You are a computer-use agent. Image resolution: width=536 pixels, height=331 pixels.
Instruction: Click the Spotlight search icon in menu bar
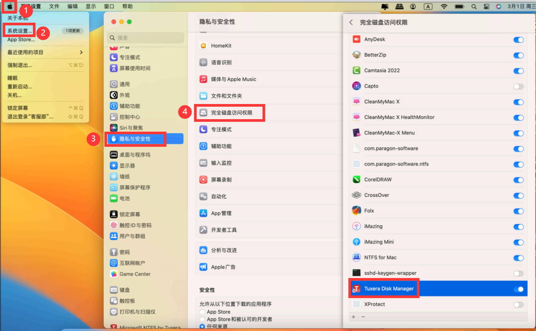pyautogui.click(x=474, y=6)
